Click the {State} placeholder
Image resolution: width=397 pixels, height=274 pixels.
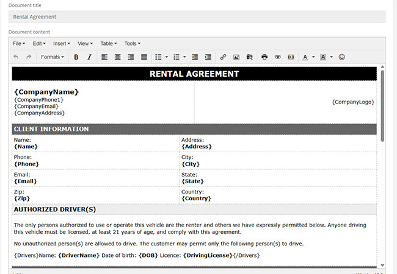click(192, 181)
